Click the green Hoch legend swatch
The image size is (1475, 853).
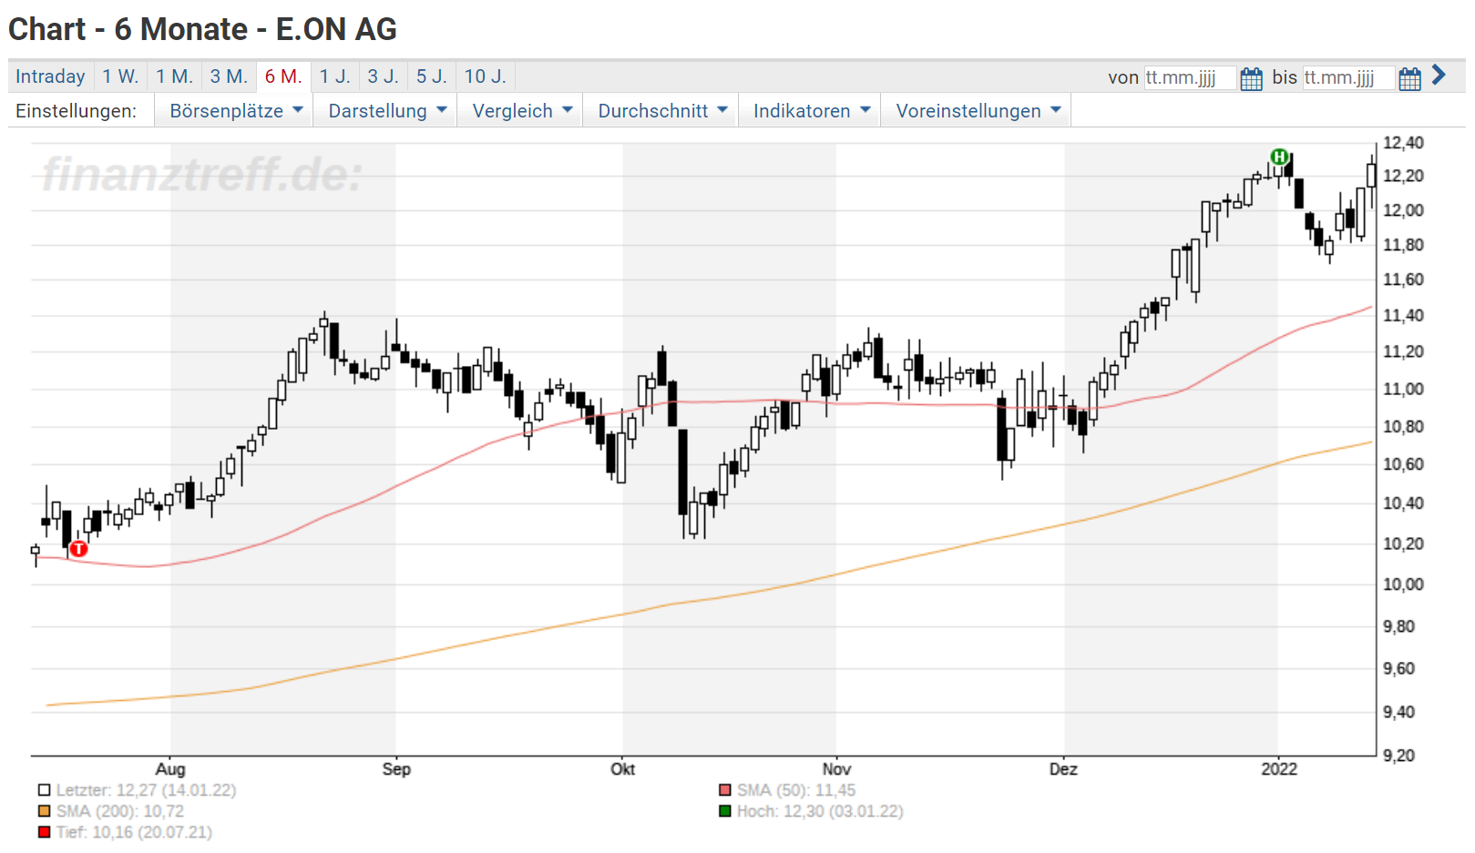[x=725, y=811]
